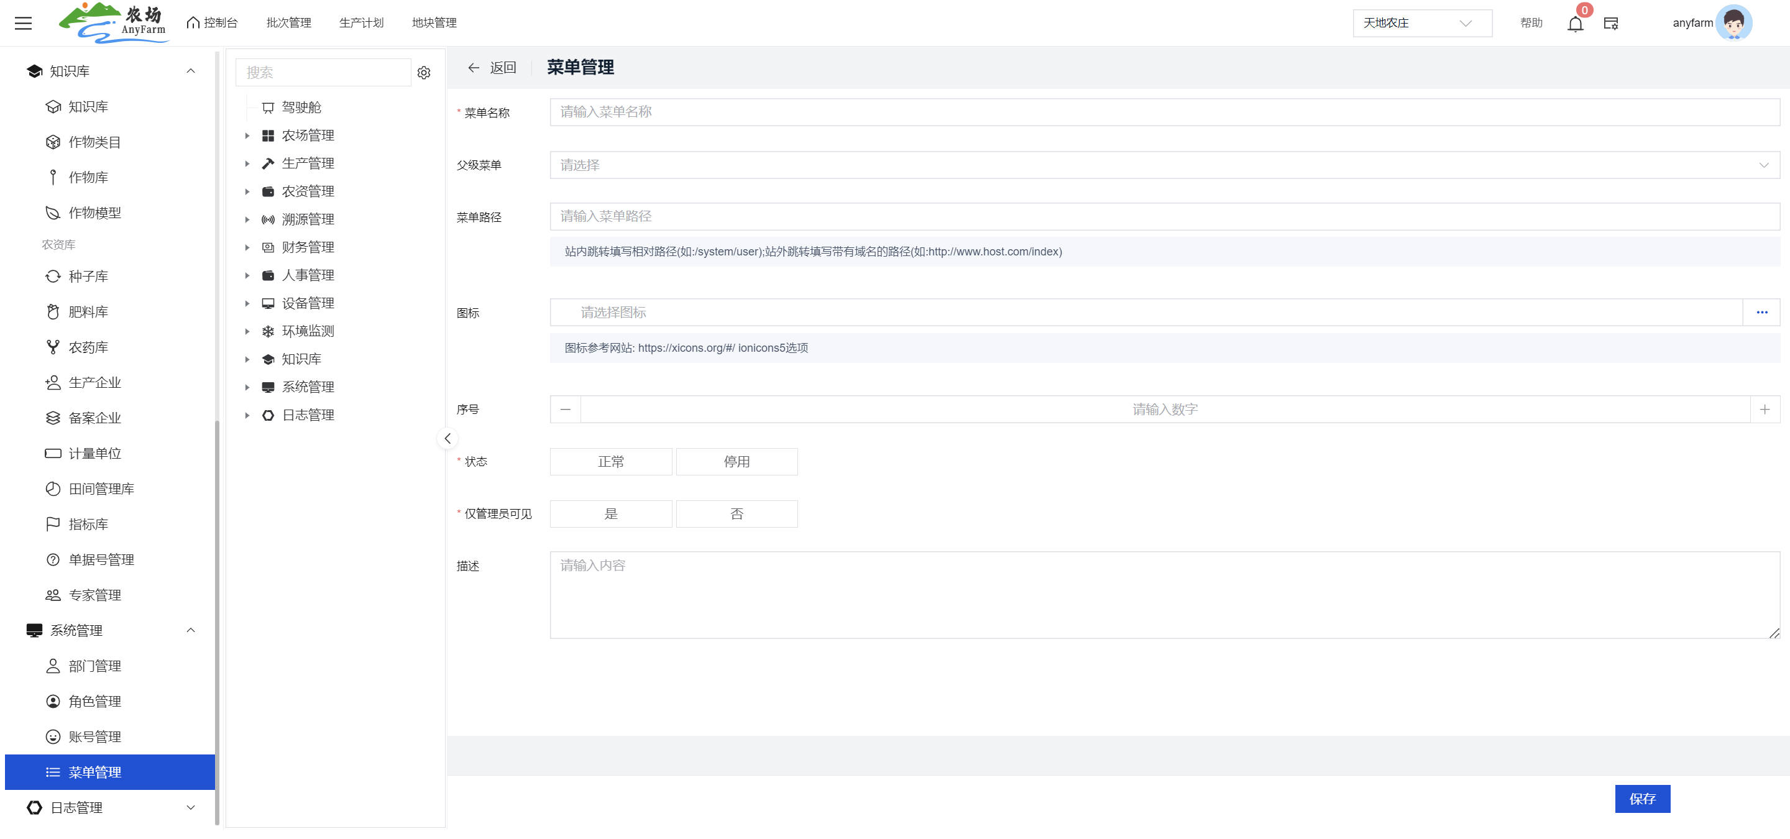The width and height of the screenshot is (1790, 839).
Task: Click the back arrow icon
Action: (x=474, y=67)
